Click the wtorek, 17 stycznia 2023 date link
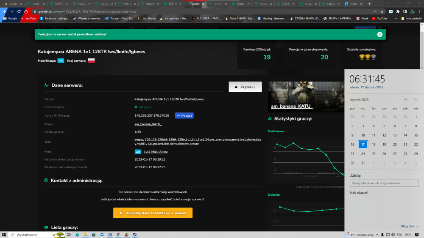The height and width of the screenshot is (238, 424). [366, 88]
